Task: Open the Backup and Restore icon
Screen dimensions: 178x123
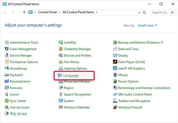Action: [115, 42]
